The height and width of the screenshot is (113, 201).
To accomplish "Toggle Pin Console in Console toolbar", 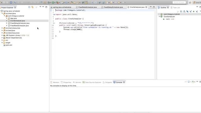I will 186,82.
